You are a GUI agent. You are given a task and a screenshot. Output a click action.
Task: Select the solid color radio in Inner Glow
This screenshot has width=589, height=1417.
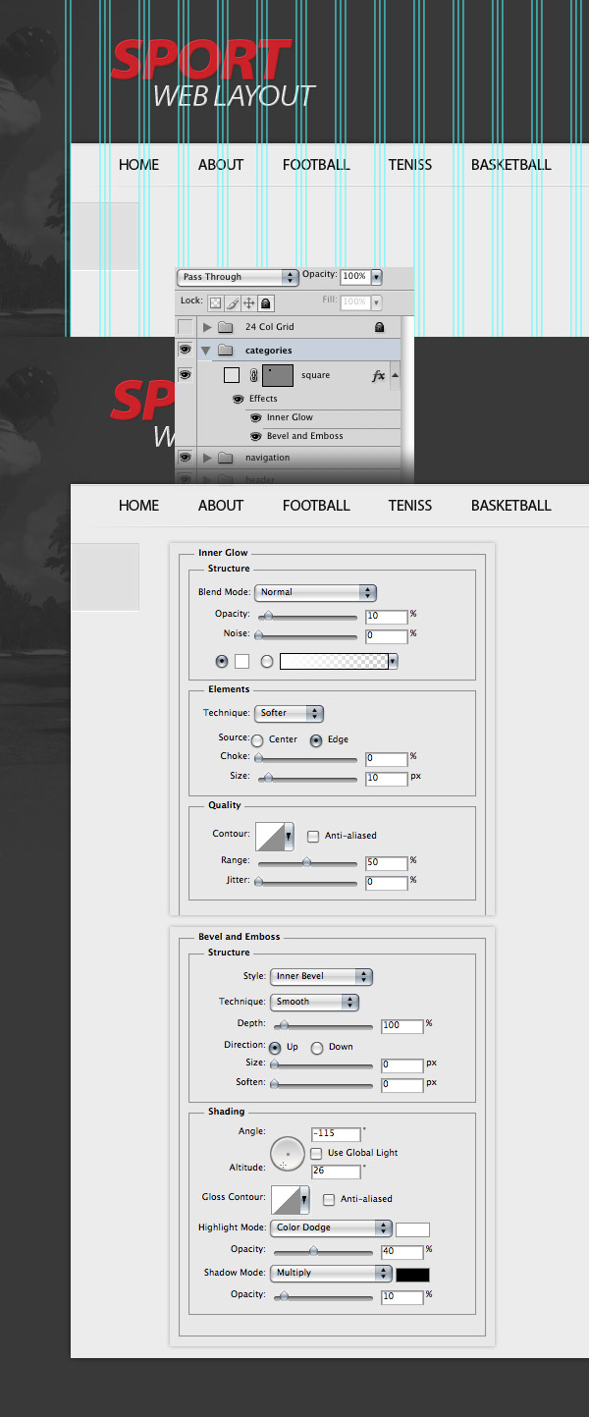click(x=222, y=661)
